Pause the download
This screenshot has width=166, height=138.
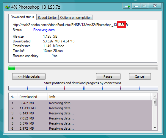point(108,76)
